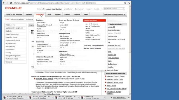Choose NetBeans IDE under Developer Tools
Screen dimensions: 179x100
coord(64,45)
